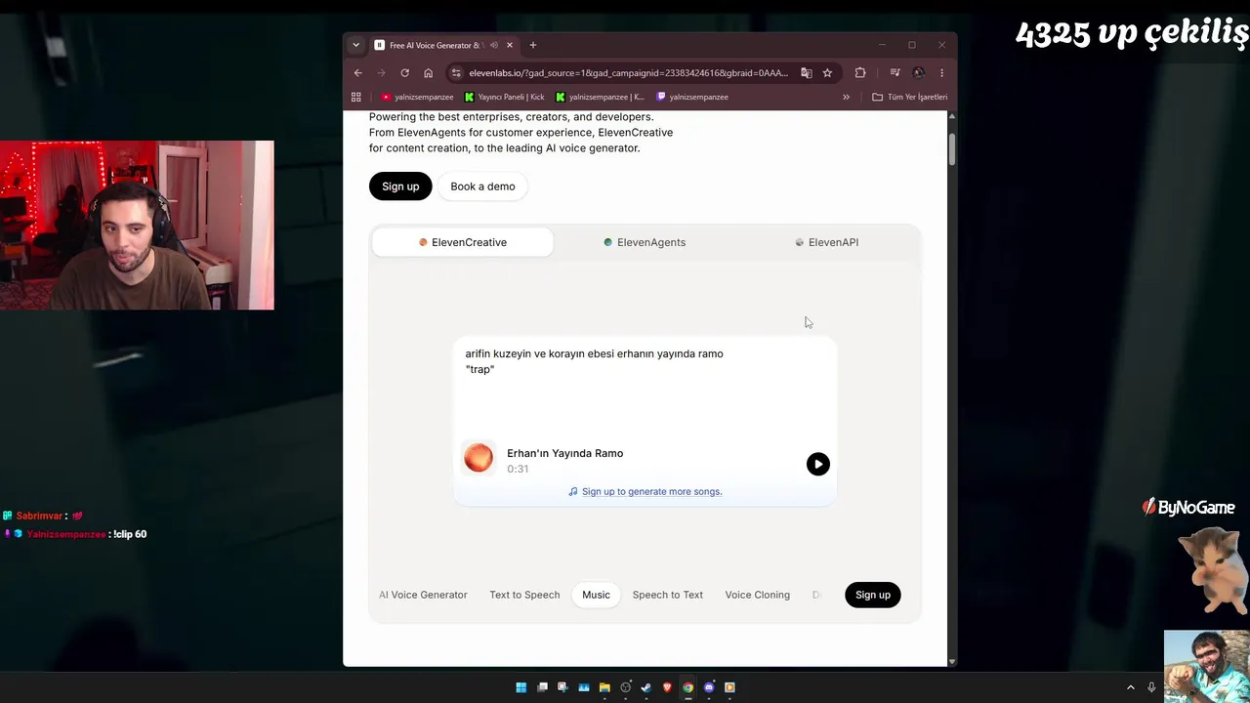Click the top Sign up button
The height and width of the screenshot is (703, 1250).
[x=400, y=186]
